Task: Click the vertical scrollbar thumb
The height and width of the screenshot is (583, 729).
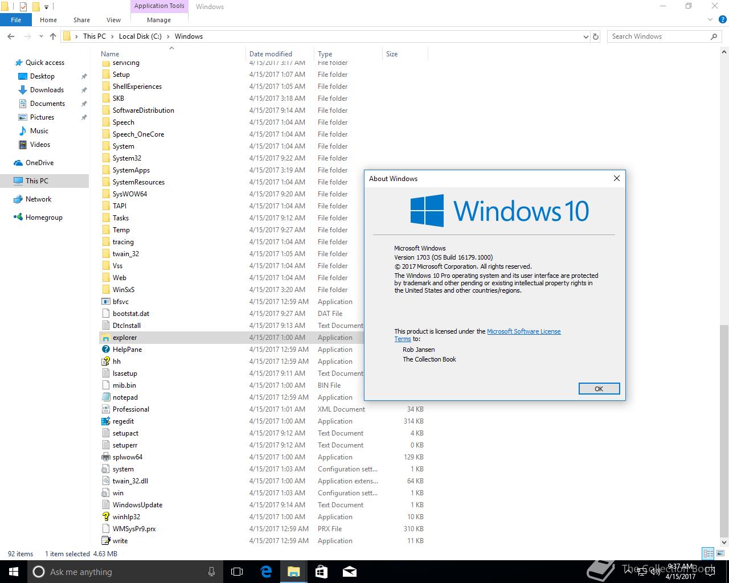Action: (724, 430)
